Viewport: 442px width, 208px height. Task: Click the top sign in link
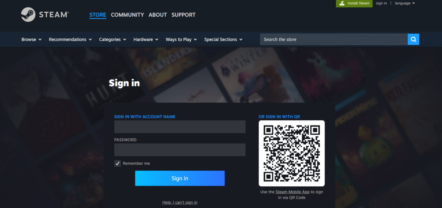tap(382, 3)
